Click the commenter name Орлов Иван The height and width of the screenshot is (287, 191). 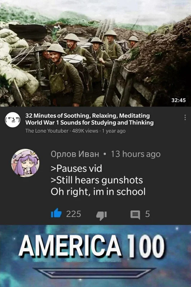click(x=75, y=154)
